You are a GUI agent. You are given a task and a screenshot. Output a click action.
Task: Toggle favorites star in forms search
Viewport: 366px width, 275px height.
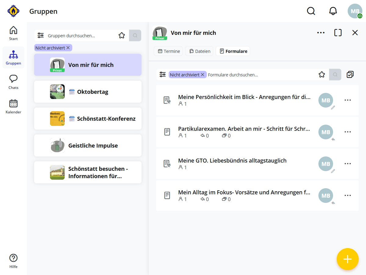pos(322,75)
